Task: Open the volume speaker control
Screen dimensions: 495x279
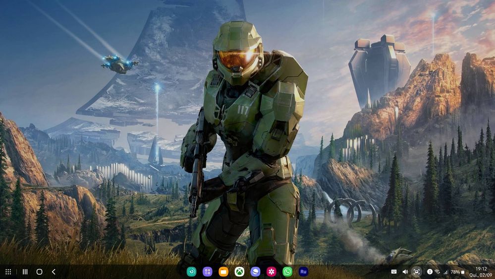Action: pyautogui.click(x=405, y=272)
